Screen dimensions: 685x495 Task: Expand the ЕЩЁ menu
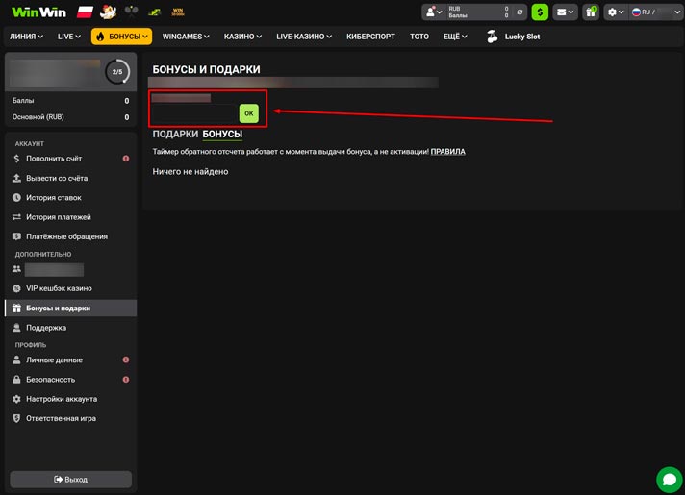pos(455,37)
